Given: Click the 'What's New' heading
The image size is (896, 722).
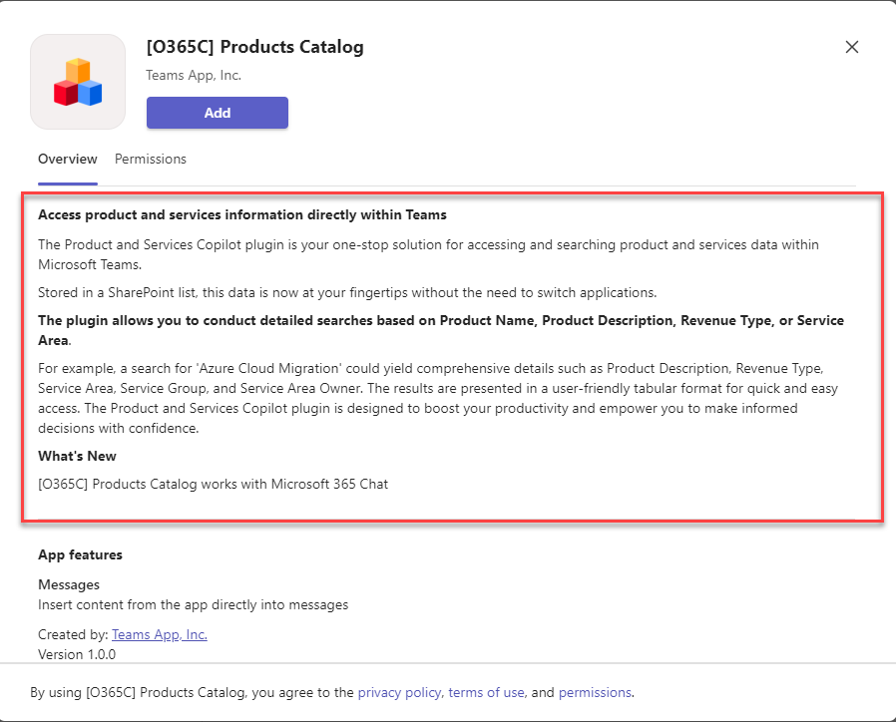Looking at the screenshot, I should [x=77, y=456].
